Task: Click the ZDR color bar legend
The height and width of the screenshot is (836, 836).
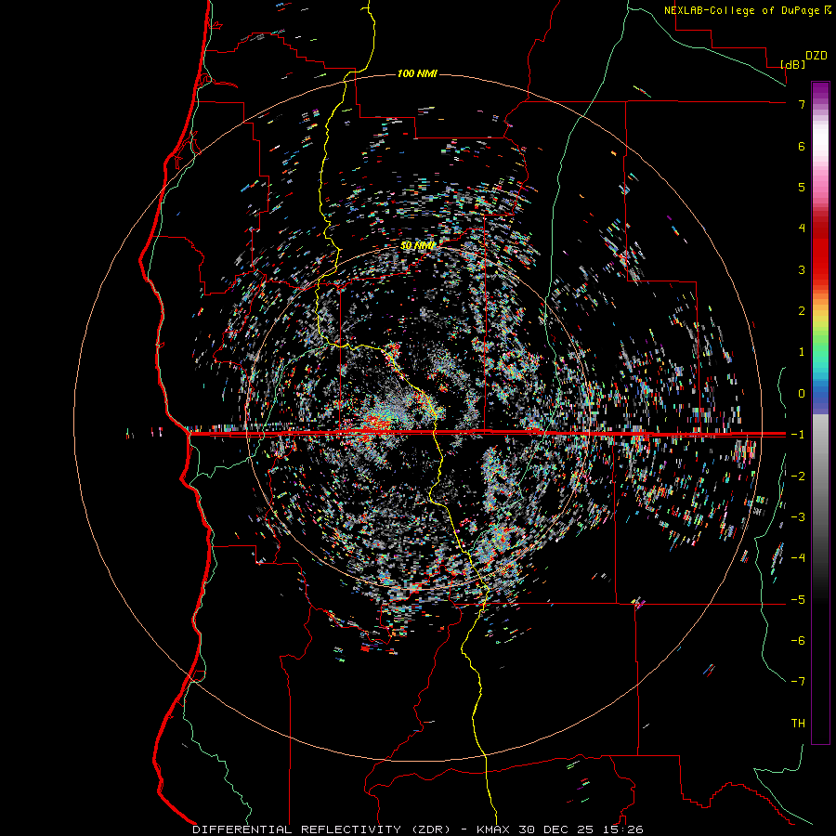Action: click(x=820, y=412)
